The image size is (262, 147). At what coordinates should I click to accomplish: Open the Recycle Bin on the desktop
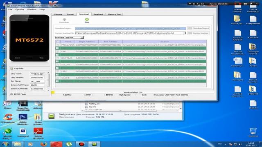[x=253, y=132]
